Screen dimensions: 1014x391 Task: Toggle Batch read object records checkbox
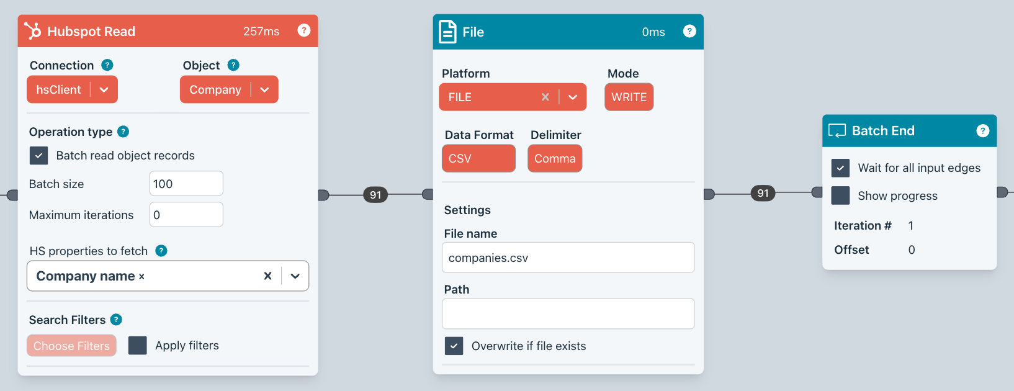coord(38,156)
